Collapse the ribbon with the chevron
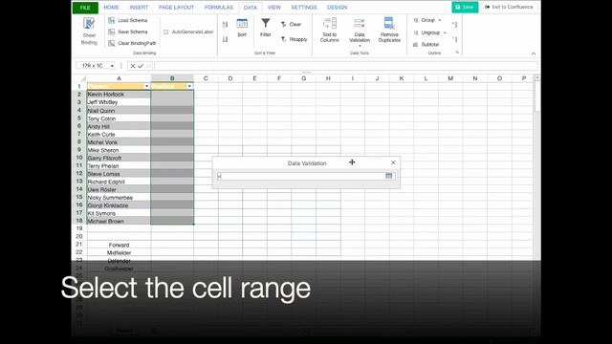Viewport: 612px width, 344px height. click(x=534, y=54)
